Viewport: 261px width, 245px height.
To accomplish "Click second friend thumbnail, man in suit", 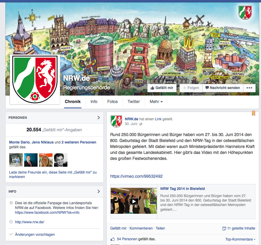I will 31,160.
